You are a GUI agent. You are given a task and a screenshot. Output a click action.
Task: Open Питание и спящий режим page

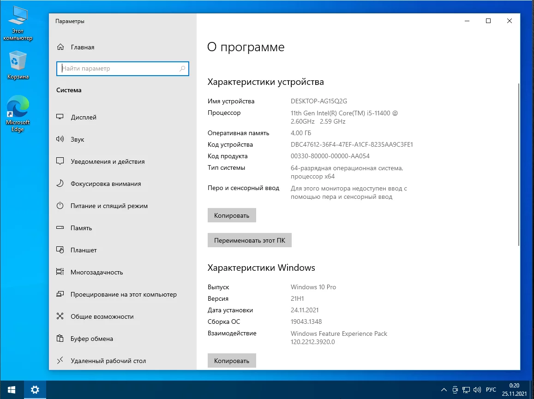[109, 206]
